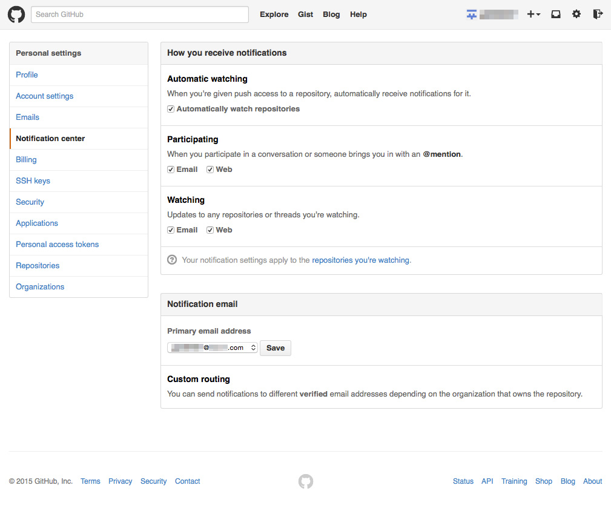Click the Octocat mark in the footer
The image size is (611, 511).
[305, 481]
